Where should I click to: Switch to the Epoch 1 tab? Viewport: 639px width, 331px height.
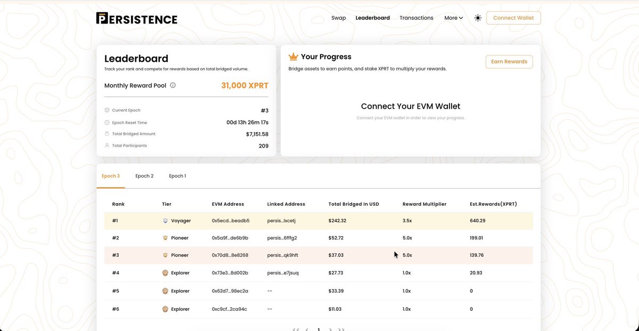click(177, 176)
